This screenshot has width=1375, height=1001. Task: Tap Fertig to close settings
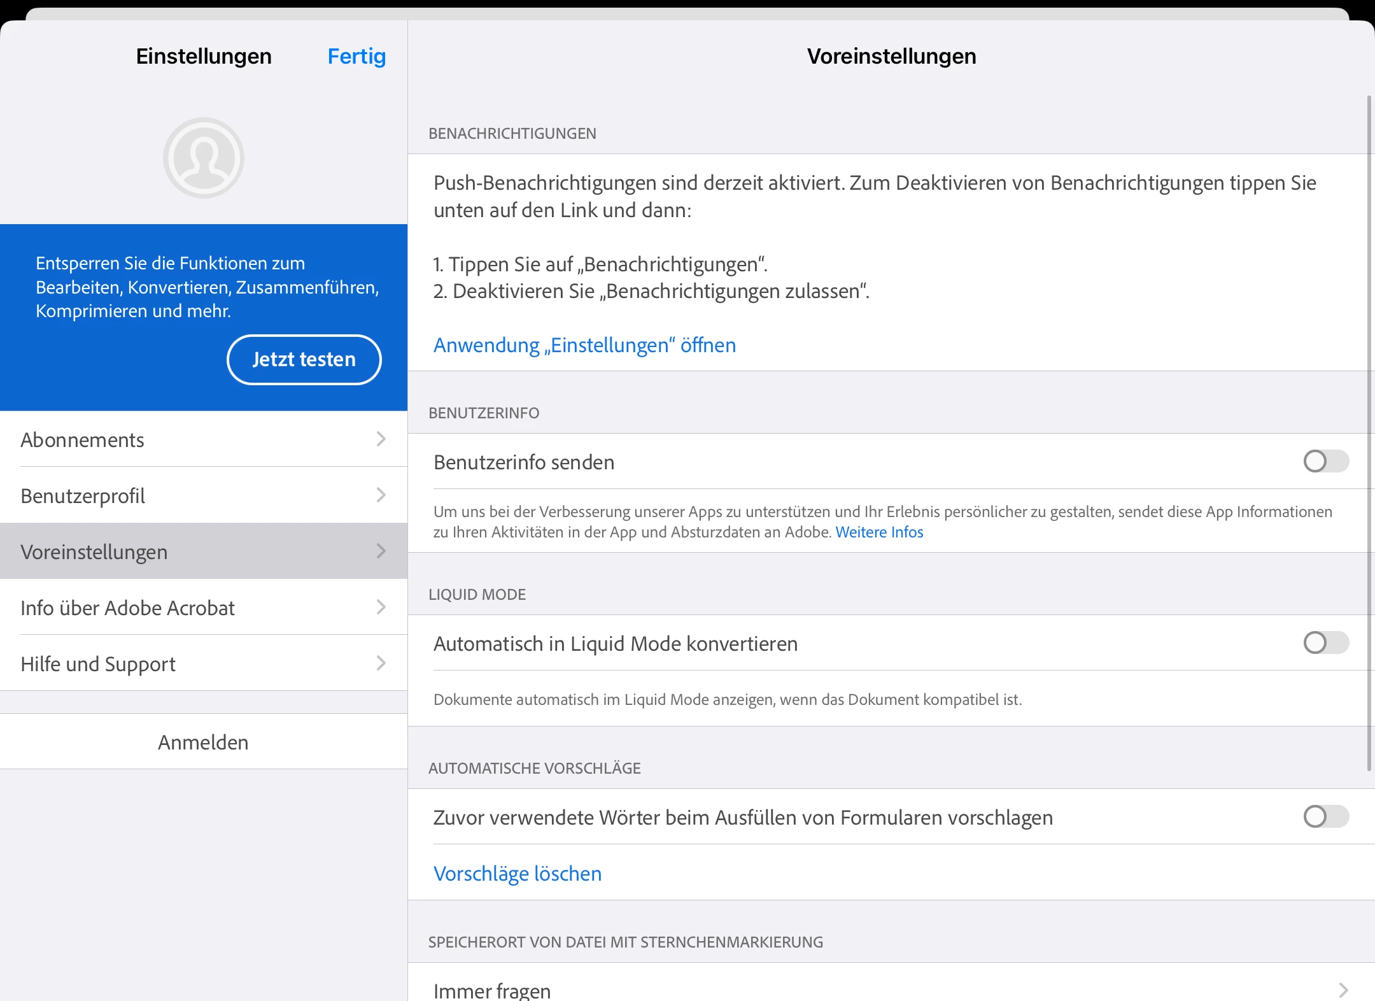pyautogui.click(x=356, y=56)
